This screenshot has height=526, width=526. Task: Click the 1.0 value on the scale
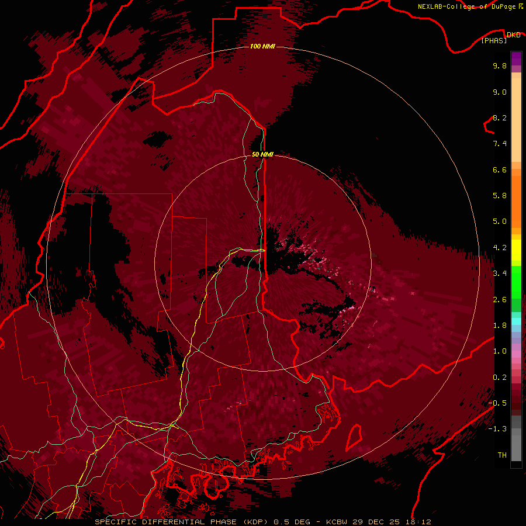click(500, 351)
